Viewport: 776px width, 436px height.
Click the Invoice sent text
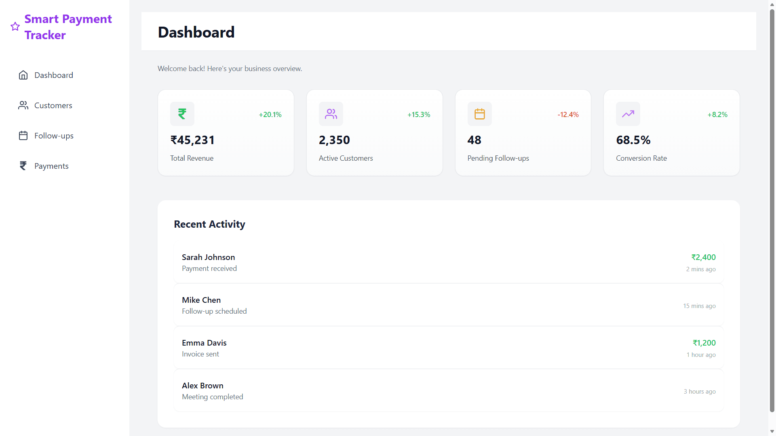[200, 354]
